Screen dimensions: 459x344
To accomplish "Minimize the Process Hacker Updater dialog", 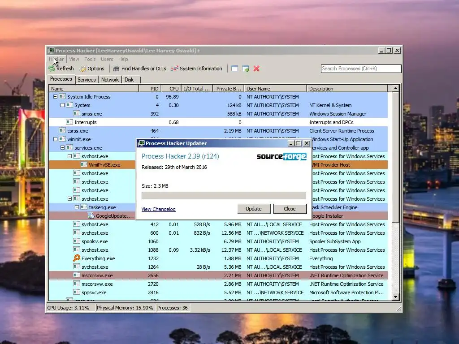I will click(x=291, y=143).
